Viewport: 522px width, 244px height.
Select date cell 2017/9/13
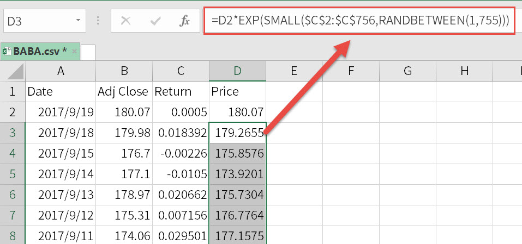(x=61, y=195)
